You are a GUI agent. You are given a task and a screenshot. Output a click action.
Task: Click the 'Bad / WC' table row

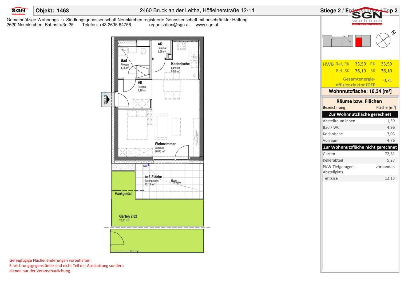click(x=360, y=127)
